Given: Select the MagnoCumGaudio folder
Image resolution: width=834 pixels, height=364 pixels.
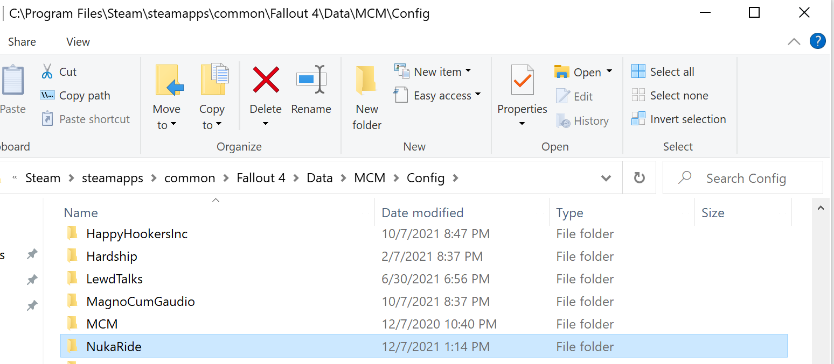Looking at the screenshot, I should (141, 302).
